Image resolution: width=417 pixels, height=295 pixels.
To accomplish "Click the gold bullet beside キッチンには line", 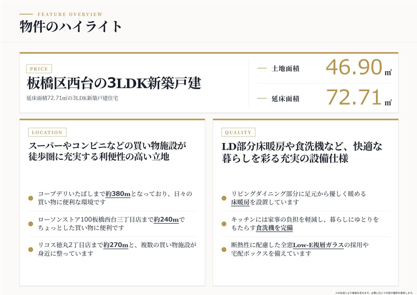I will (224, 224).
